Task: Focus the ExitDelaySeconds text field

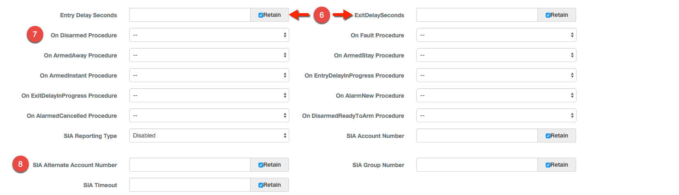Action: tap(477, 15)
